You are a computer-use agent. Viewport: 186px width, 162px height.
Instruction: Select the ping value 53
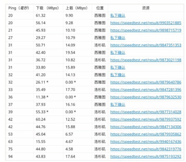(10, 134)
